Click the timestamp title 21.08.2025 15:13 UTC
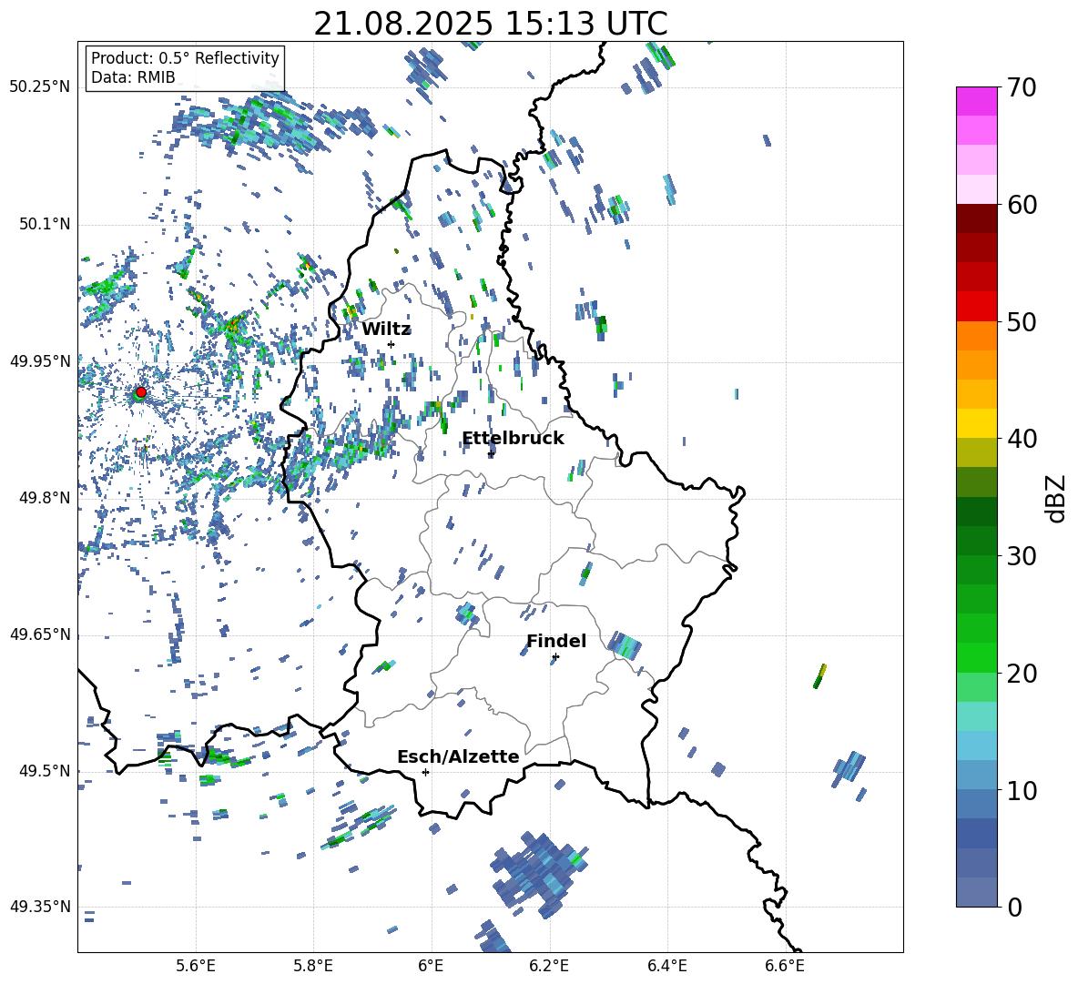Viewport: 1078px width, 984px height. 491,24
